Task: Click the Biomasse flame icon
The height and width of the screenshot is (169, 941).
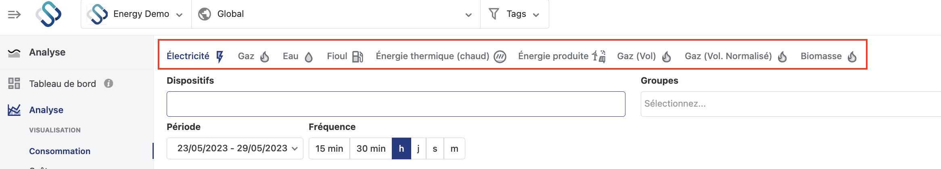Action: click(x=852, y=57)
